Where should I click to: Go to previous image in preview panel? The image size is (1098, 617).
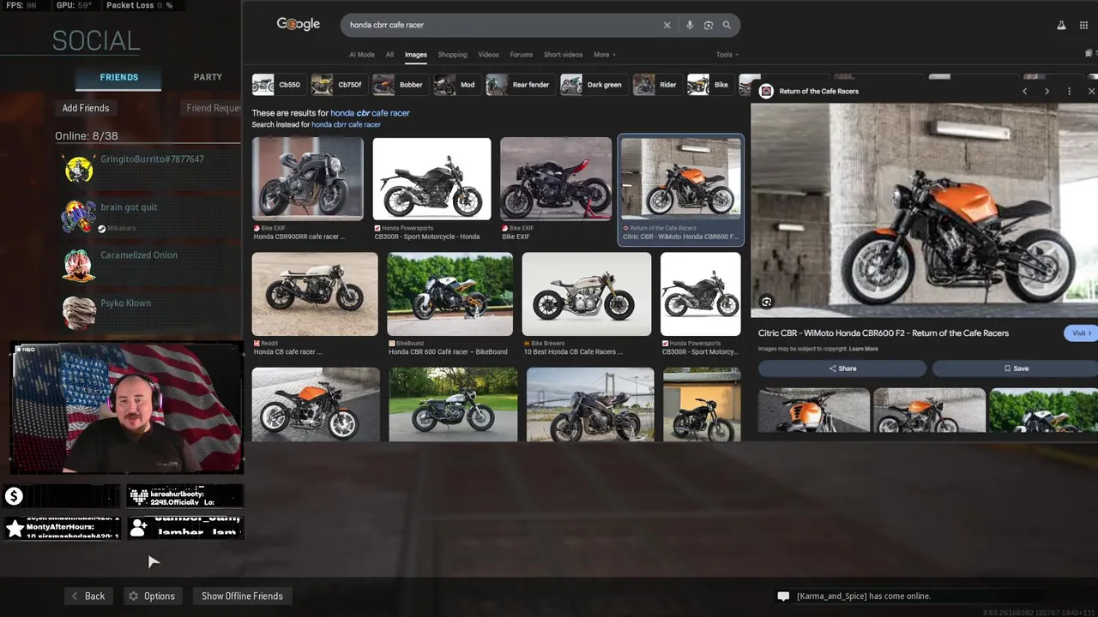pyautogui.click(x=1024, y=91)
